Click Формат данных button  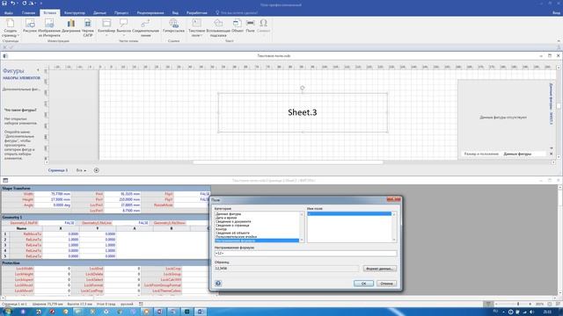380,269
